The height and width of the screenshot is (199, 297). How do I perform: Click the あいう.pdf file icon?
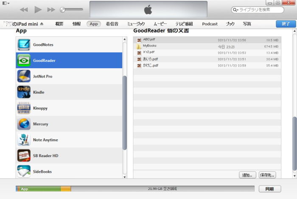(139, 59)
